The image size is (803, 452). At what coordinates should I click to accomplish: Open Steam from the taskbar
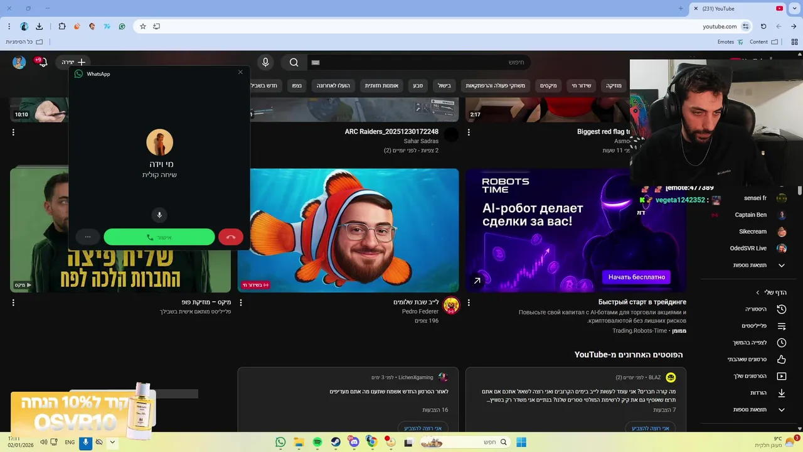336,442
